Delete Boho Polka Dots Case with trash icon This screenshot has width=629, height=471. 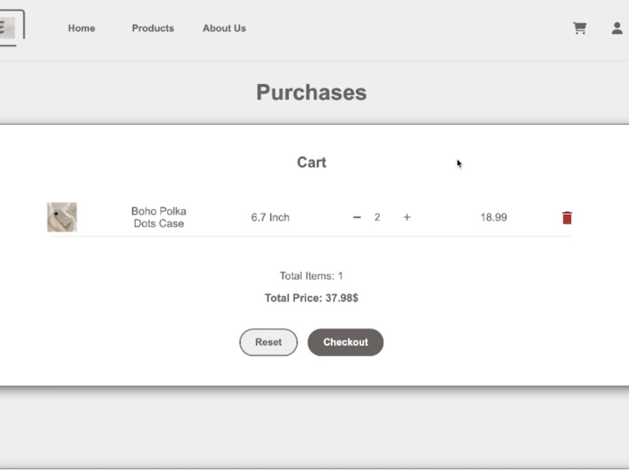(x=567, y=217)
